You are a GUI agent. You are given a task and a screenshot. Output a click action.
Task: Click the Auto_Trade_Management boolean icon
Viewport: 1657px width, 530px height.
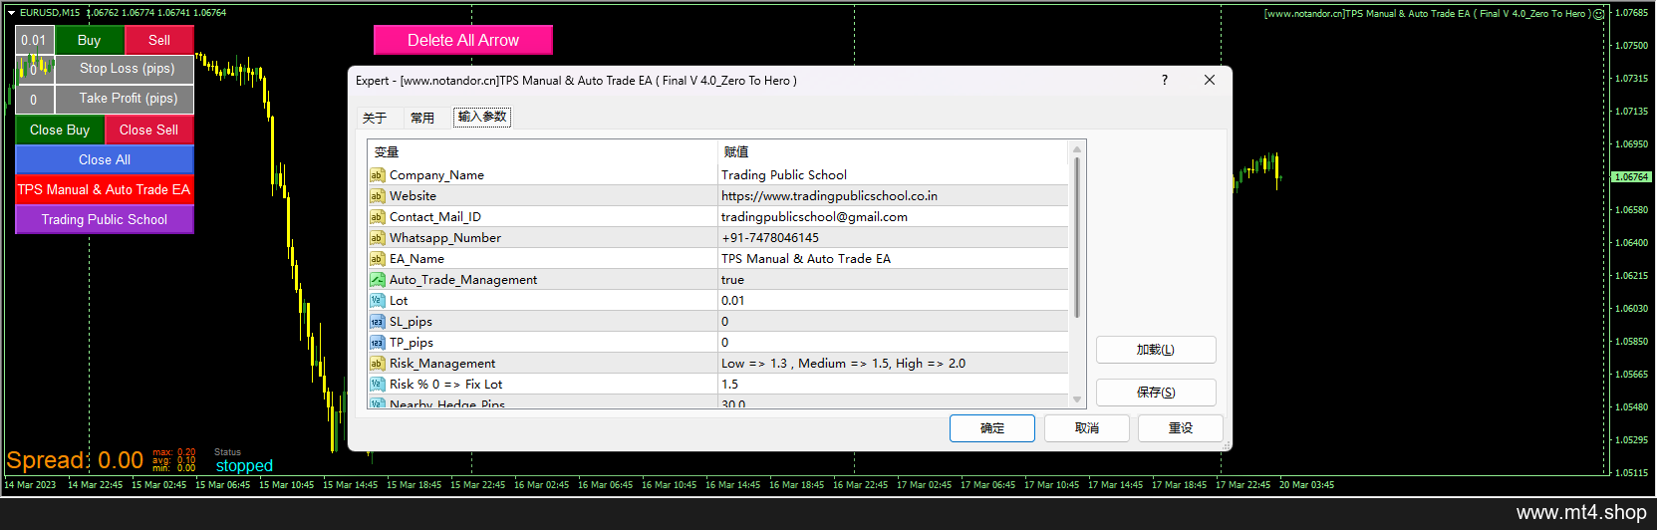[x=378, y=280]
